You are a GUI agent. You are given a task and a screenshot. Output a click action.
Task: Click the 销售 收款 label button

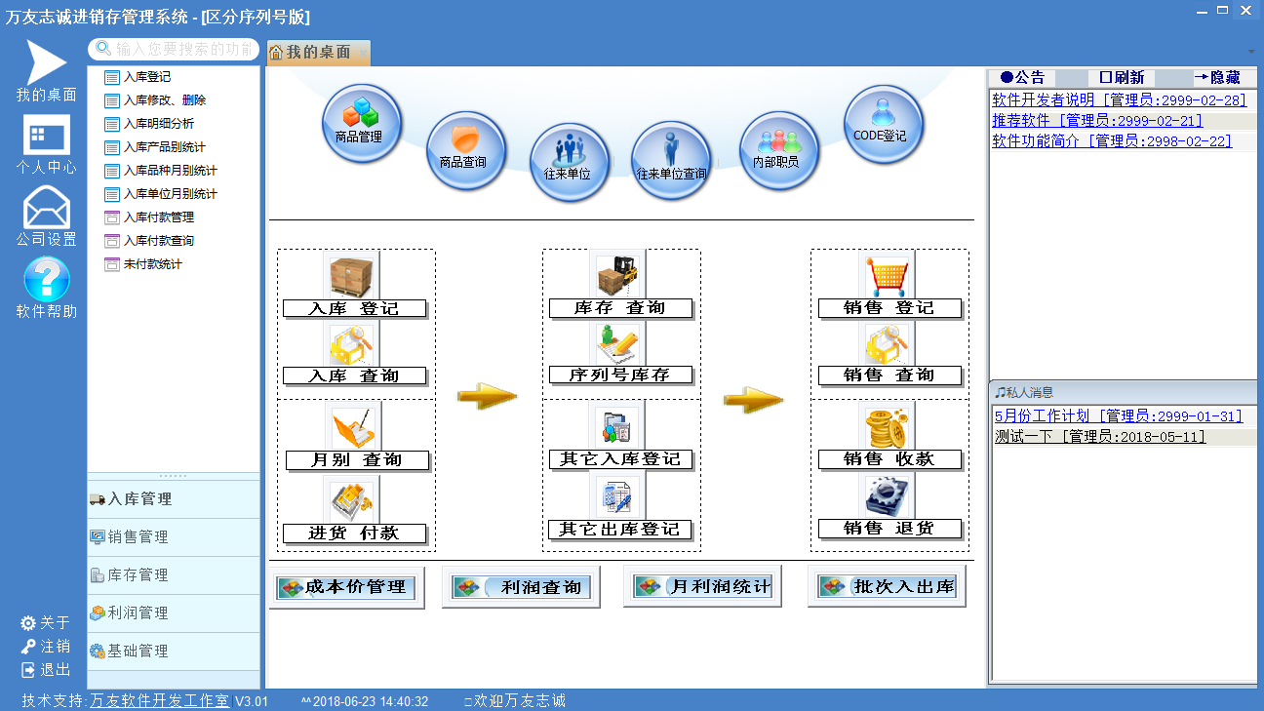[889, 459]
